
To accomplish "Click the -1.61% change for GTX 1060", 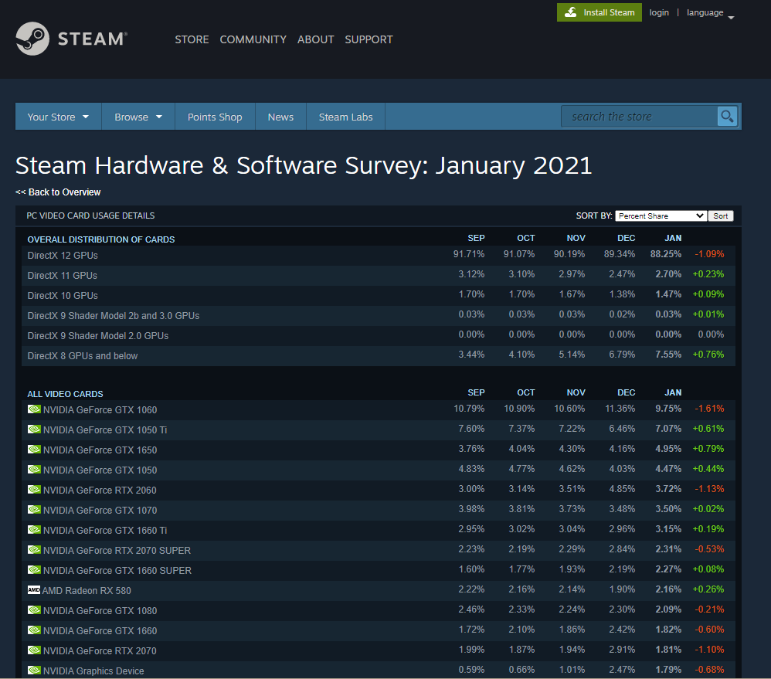I will pyautogui.click(x=709, y=409).
